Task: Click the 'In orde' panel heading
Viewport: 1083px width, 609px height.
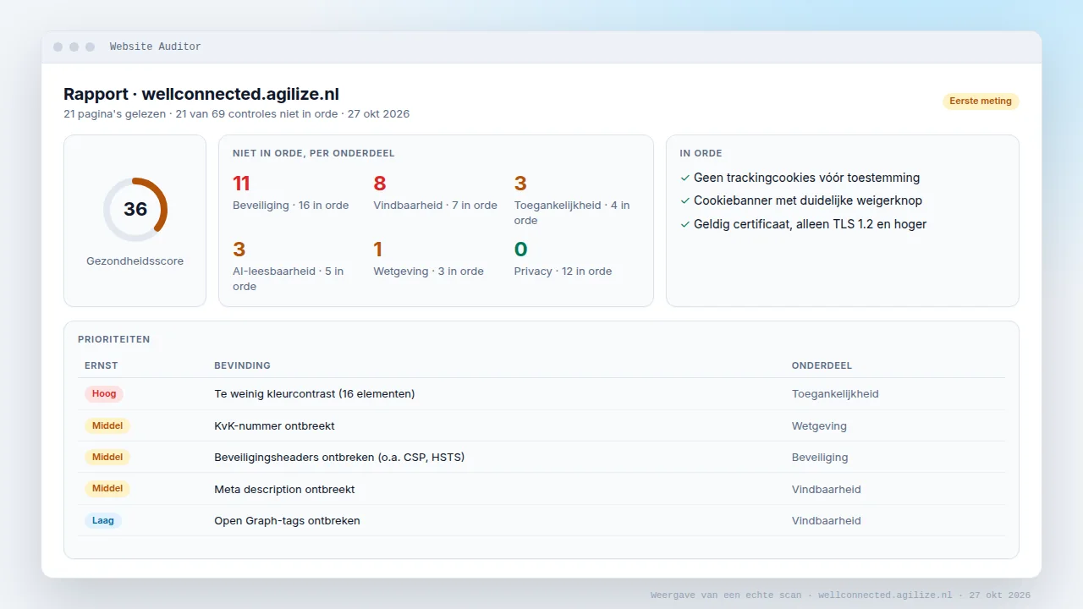Action: 701,153
